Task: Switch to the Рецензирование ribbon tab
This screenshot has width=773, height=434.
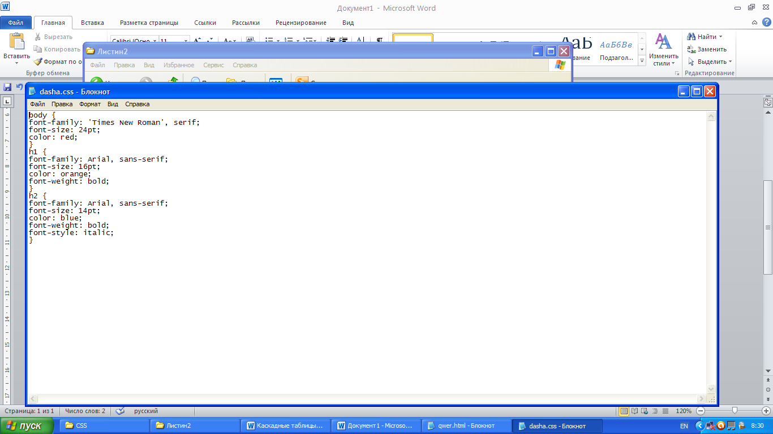Action: click(x=301, y=23)
